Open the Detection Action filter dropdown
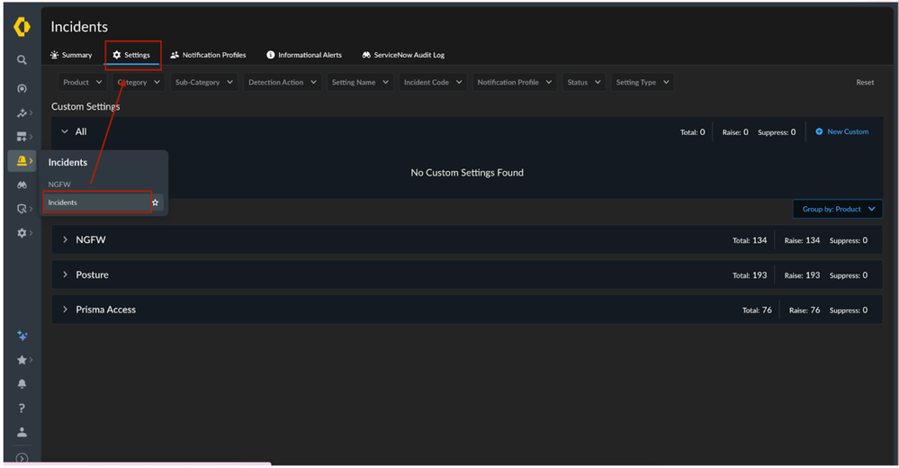Screen dimensions: 899x468 click(282, 82)
